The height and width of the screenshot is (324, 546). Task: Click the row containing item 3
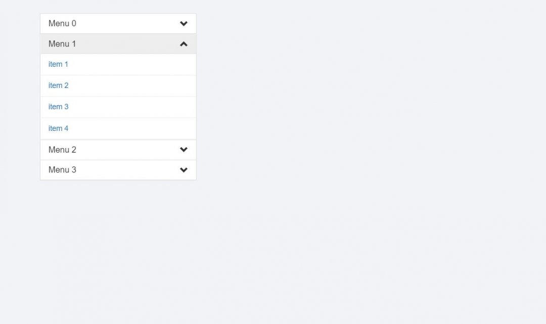pyautogui.click(x=118, y=107)
